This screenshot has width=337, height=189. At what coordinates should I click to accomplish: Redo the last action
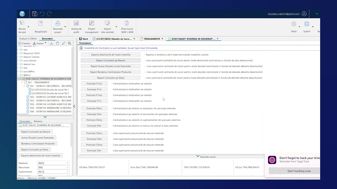(49, 14)
